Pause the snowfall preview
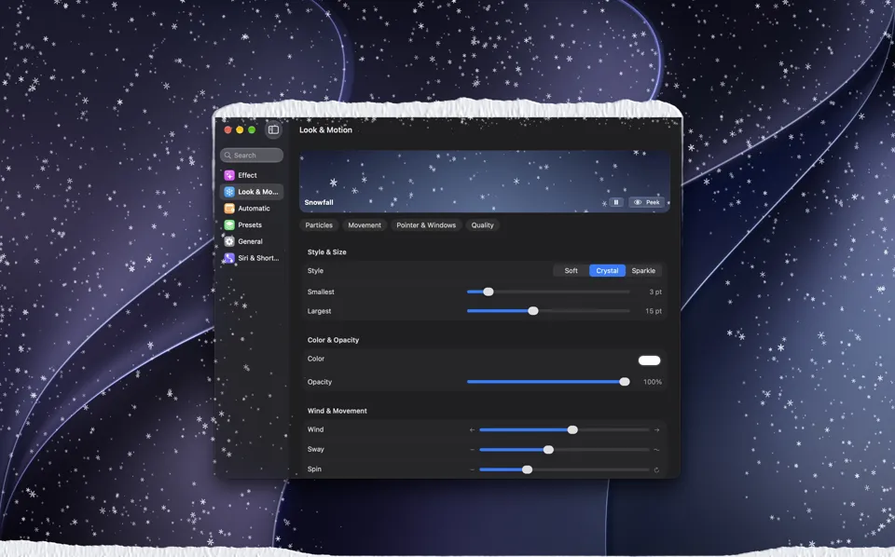 coord(616,202)
